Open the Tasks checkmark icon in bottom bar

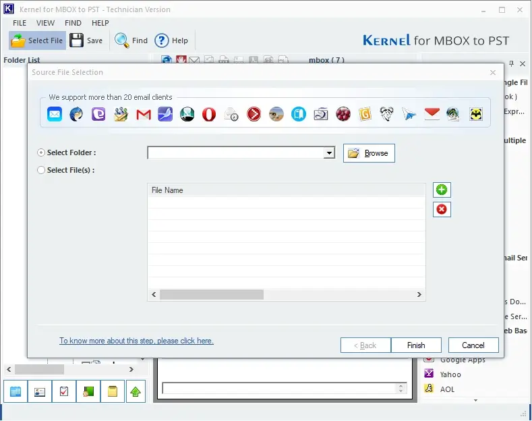[x=64, y=391]
